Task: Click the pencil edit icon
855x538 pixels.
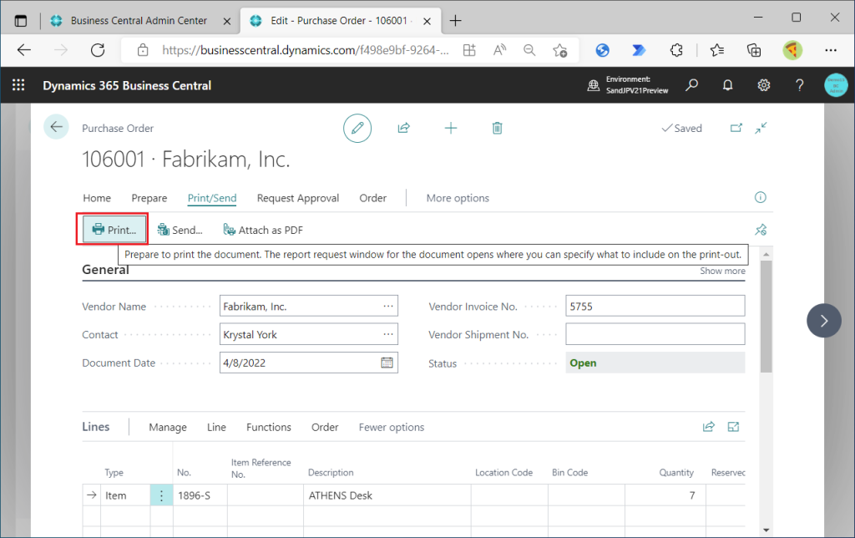Action: click(x=357, y=128)
